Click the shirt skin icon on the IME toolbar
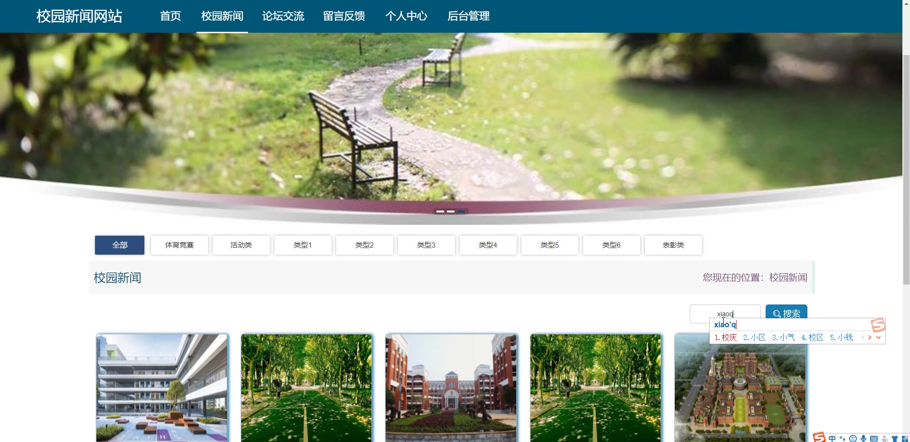Image resolution: width=910 pixels, height=442 pixels. (x=895, y=439)
